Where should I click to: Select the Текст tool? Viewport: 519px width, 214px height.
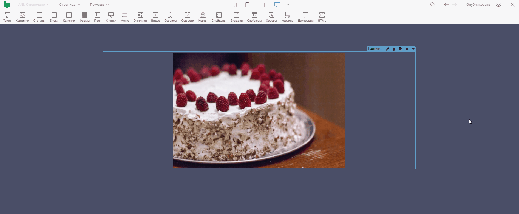[7, 17]
